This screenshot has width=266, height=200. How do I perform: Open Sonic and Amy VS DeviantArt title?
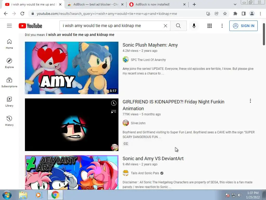(x=153, y=159)
